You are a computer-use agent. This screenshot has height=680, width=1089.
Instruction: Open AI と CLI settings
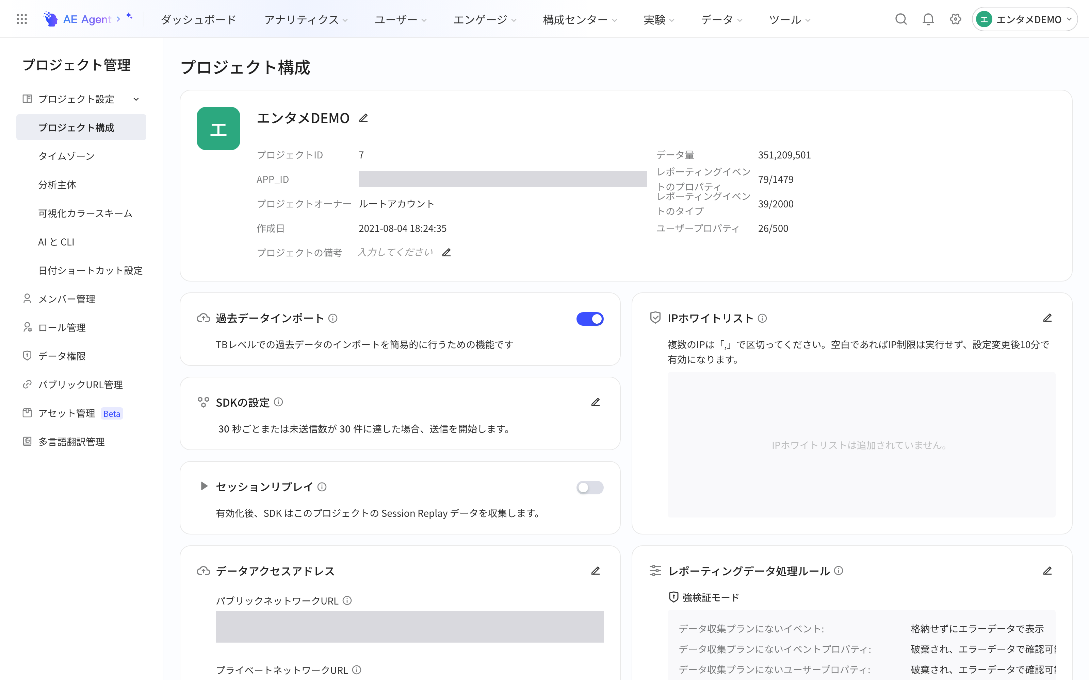[81, 242]
